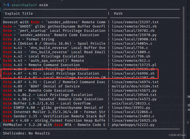
Task: Click path linux/remote/44571.py
Action: click(x=134, y=99)
